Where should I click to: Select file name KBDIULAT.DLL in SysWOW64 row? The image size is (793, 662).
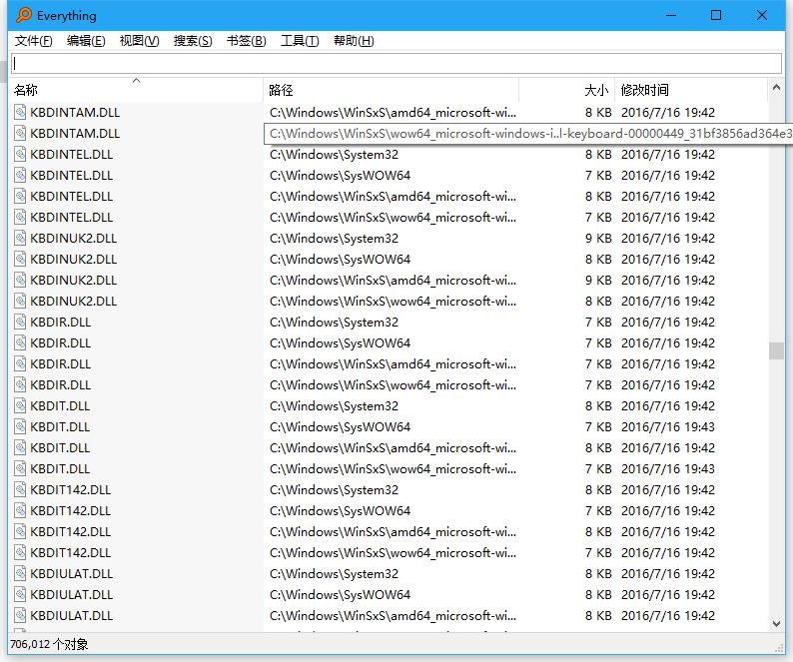pyautogui.click(x=71, y=595)
